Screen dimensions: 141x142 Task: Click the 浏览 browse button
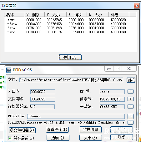tap(131, 80)
